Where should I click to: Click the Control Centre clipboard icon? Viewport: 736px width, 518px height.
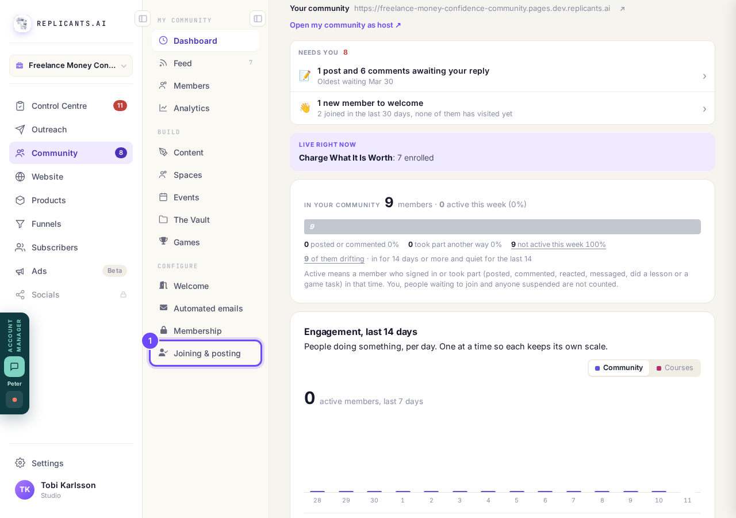click(20, 106)
